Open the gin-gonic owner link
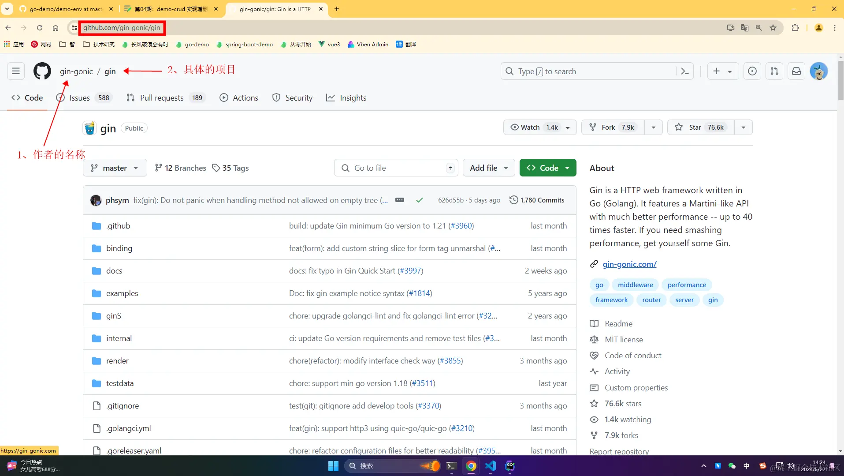 pos(76,71)
